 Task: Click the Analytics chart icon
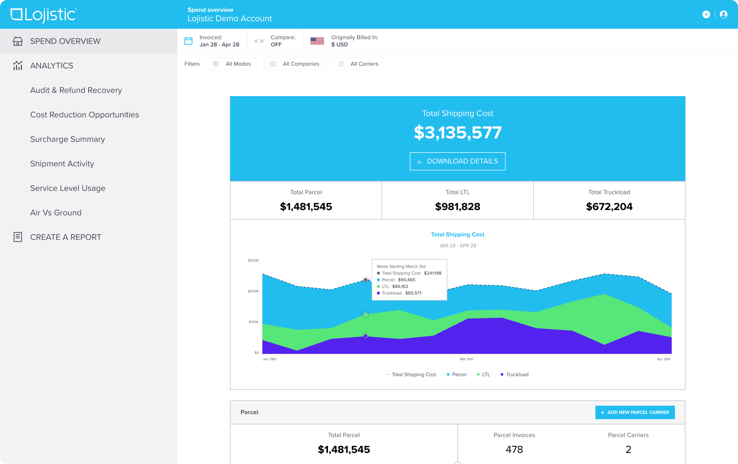pos(18,66)
